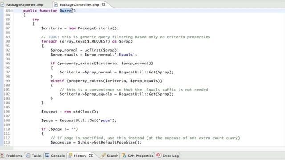Click line number 87 in the gutter
Screen dimensions: 285x160
8,28
